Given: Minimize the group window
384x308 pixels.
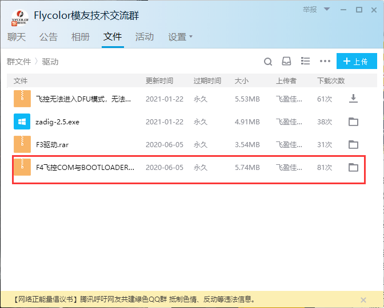Looking at the screenshot, I should pyautogui.click(x=343, y=10).
